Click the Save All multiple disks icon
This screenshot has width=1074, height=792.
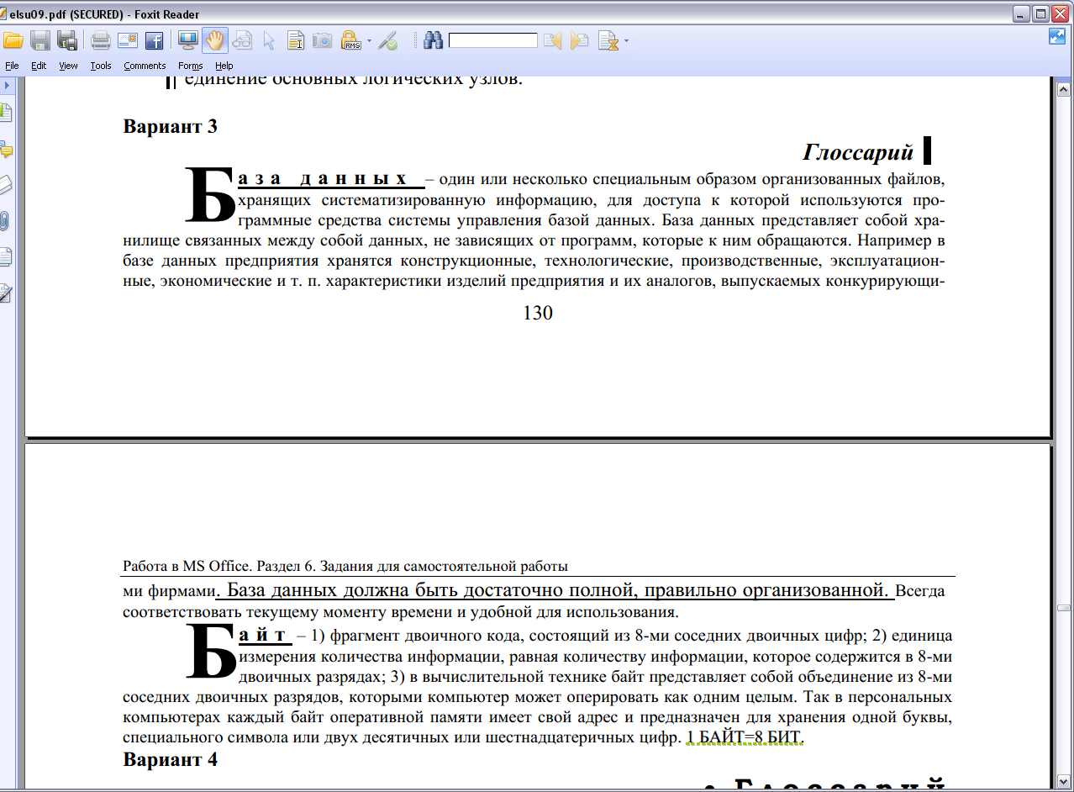coord(67,40)
